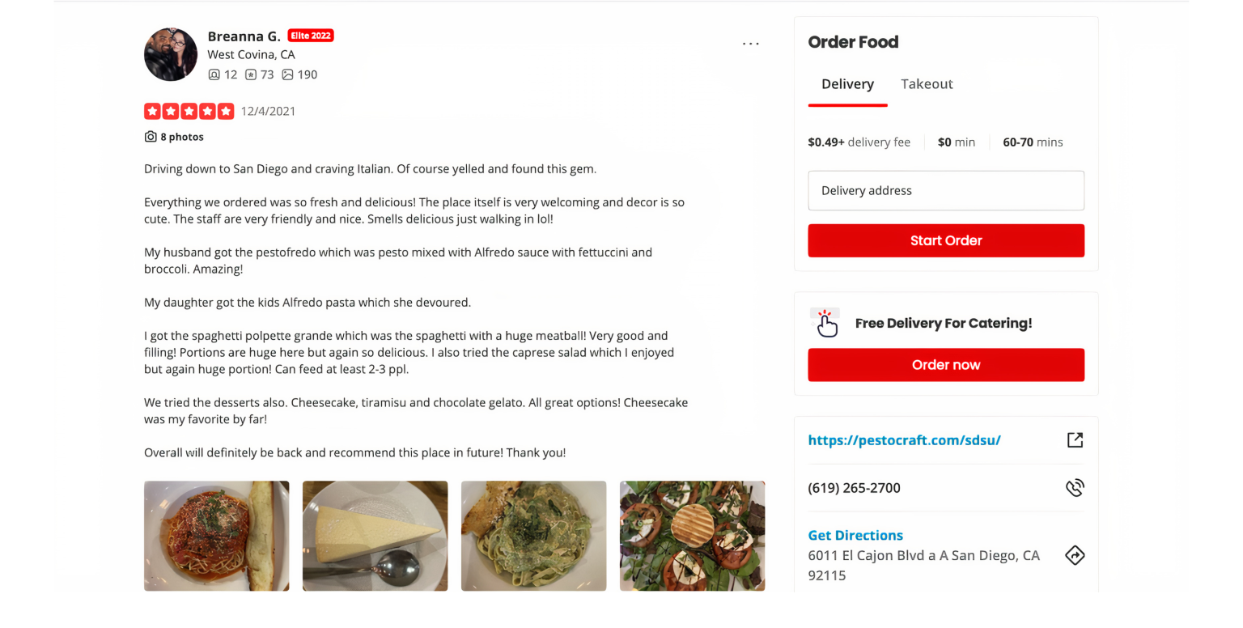
Task: Open the three-dot review options menu
Action: (751, 44)
